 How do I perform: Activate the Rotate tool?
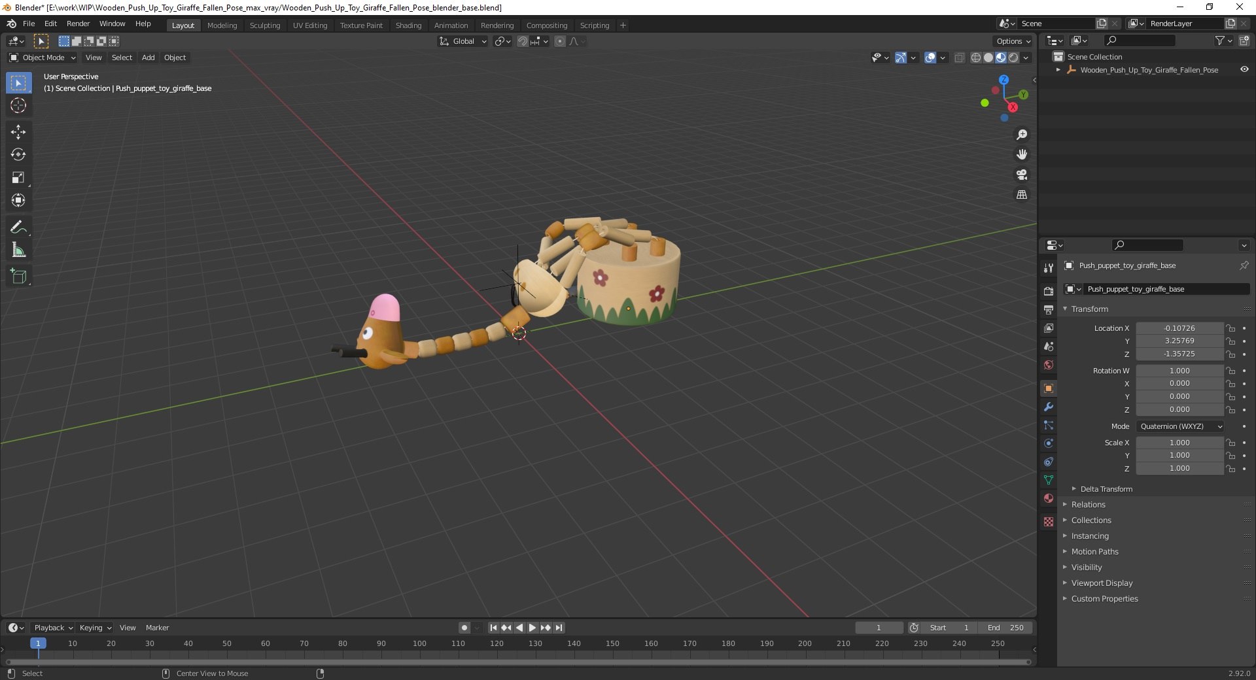[x=18, y=155]
